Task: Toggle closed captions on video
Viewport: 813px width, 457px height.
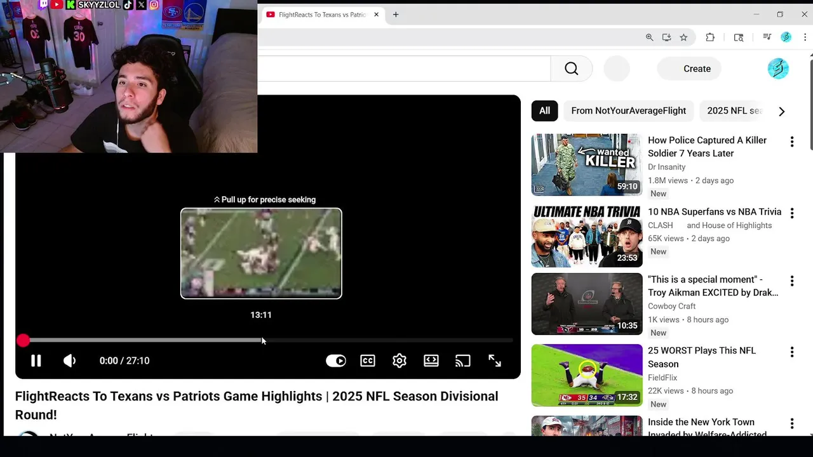Action: point(368,361)
